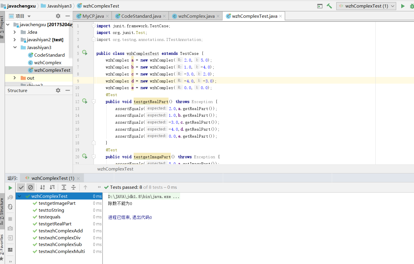Image resolution: width=414 pixels, height=264 pixels.
Task: Click run gutter icon for testgetImagePart
Action: [x=85, y=156]
